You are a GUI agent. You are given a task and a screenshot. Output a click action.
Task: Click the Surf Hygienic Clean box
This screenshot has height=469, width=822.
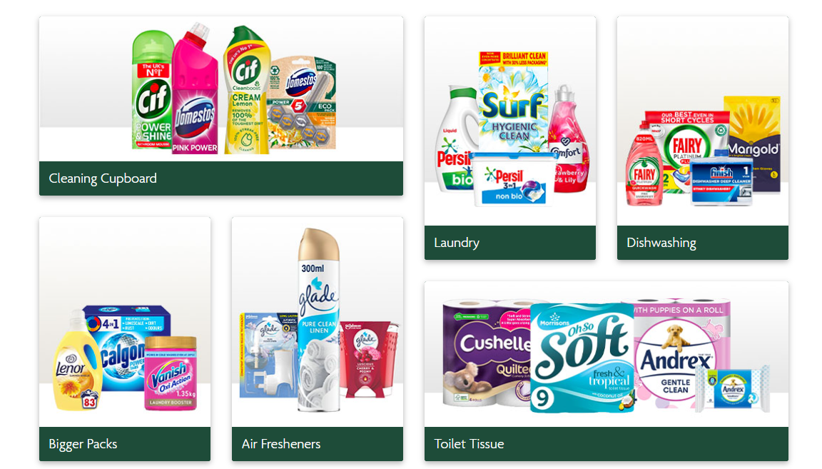click(513, 102)
